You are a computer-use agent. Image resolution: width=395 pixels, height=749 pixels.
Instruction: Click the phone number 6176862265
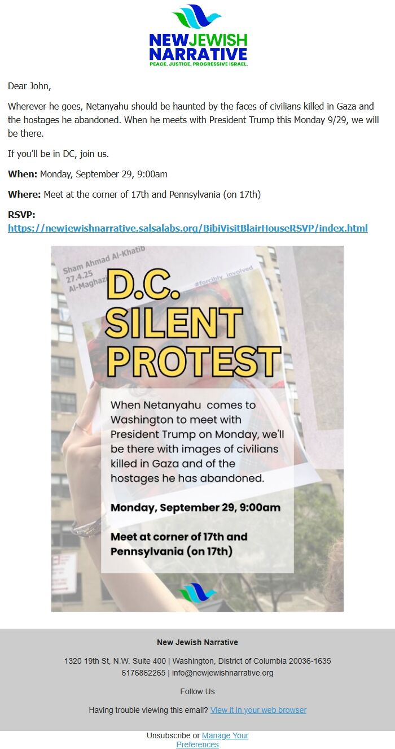click(x=143, y=673)
